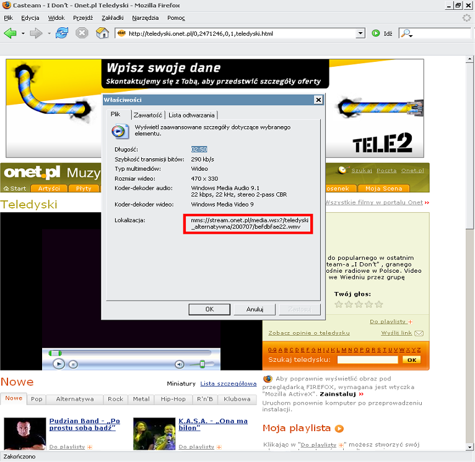Viewport: 475px width, 462px height.
Task: Open the Poczta link in header
Action: [386, 171]
